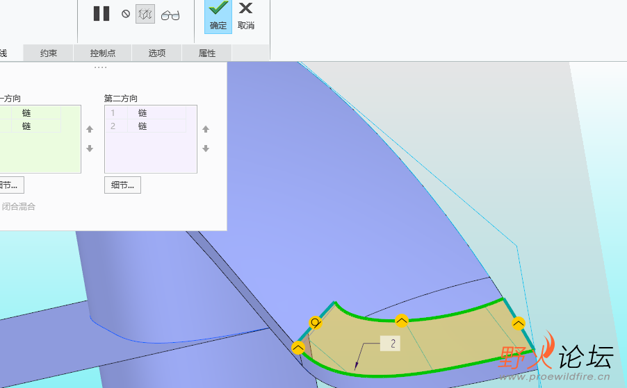This screenshot has width=627, height=388.
Task: Open the 约束 tab
Action: tap(49, 53)
